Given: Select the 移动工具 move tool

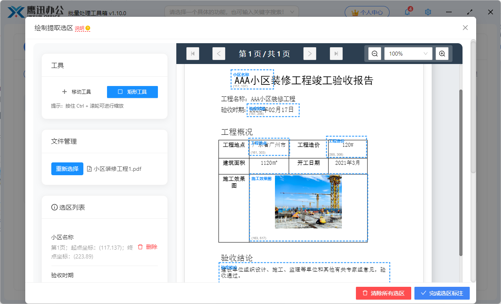Looking at the screenshot, I should [76, 92].
